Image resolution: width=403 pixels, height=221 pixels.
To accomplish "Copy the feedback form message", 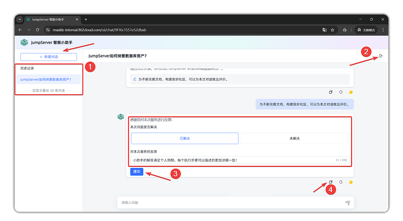I will coord(331,182).
